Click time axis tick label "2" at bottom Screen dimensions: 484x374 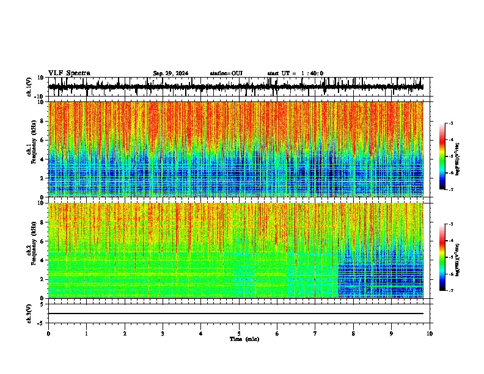[125, 334]
